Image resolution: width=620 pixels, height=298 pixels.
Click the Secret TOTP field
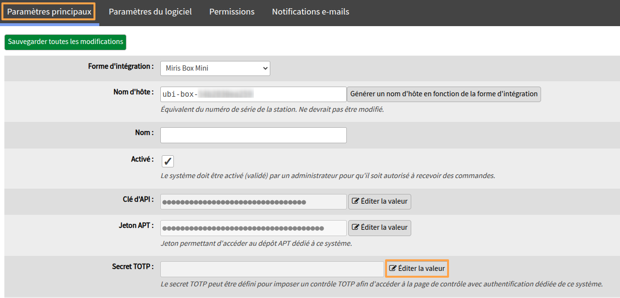(x=272, y=269)
